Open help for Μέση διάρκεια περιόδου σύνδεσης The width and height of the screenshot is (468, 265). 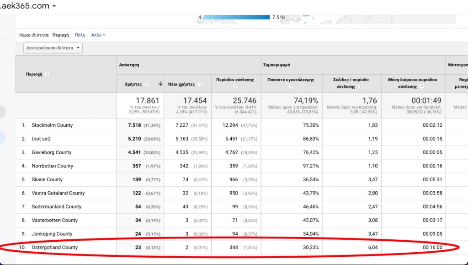tap(422, 87)
